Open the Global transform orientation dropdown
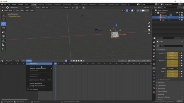The image size is (184, 103). (x=66, y=7)
